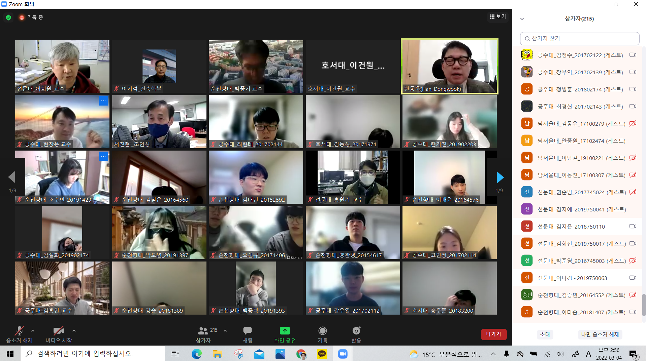Click the red 나가기 leave button
646x361 pixels.
pos(493,334)
